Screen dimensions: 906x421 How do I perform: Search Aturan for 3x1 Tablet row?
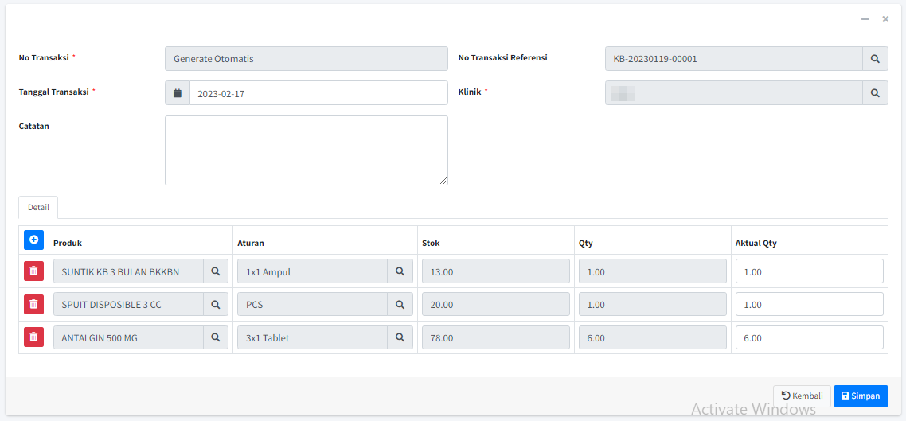point(400,337)
